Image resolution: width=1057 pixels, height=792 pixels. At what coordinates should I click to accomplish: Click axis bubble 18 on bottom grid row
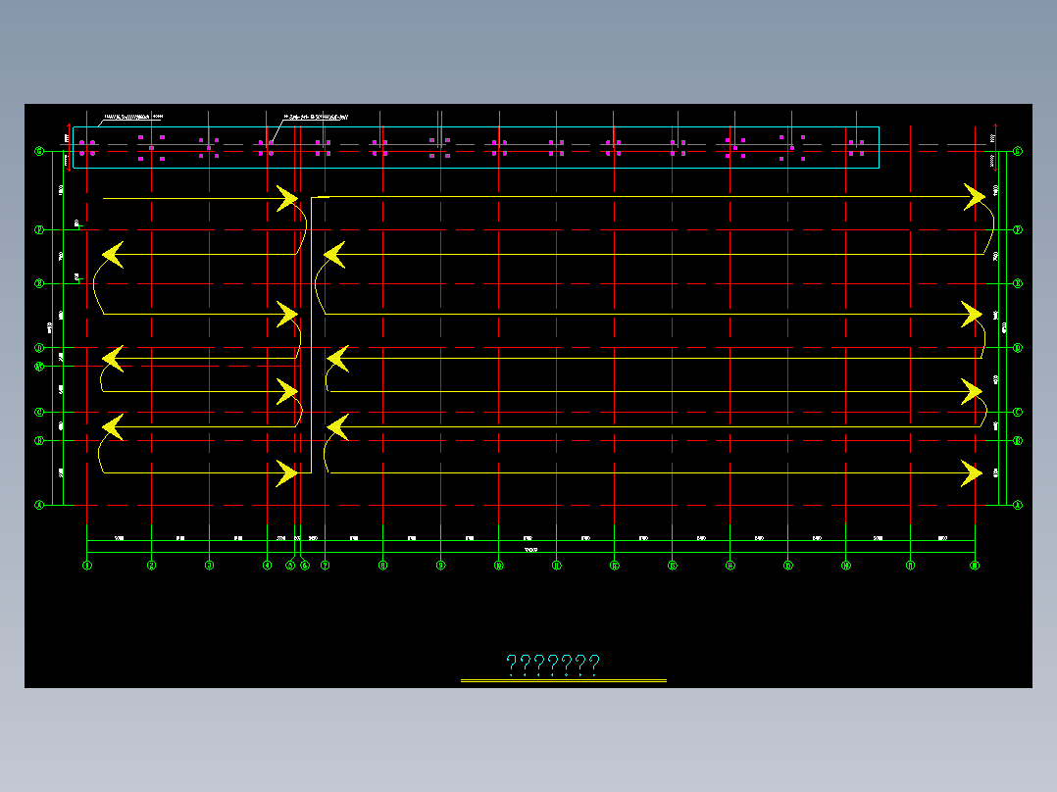[x=975, y=566]
